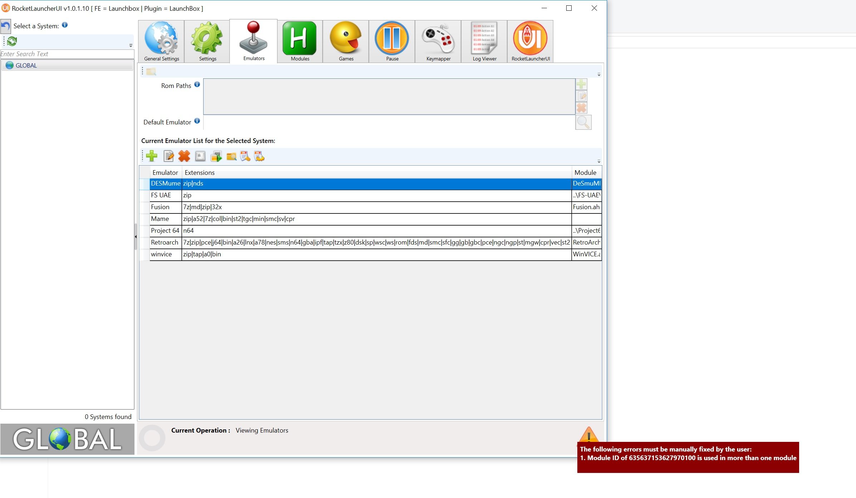Click the INI document with key icon

tap(245, 156)
